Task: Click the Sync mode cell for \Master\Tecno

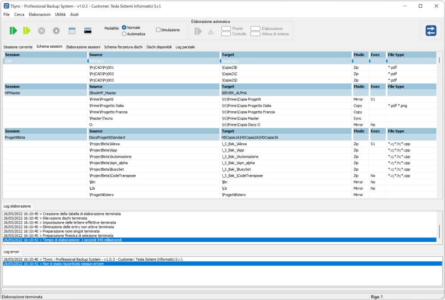Action: (x=360, y=118)
